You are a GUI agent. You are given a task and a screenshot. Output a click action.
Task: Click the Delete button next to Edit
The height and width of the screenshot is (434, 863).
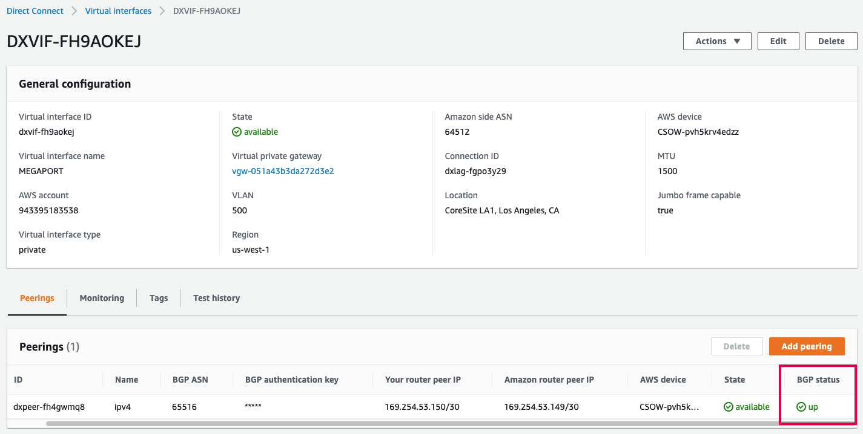(x=831, y=41)
